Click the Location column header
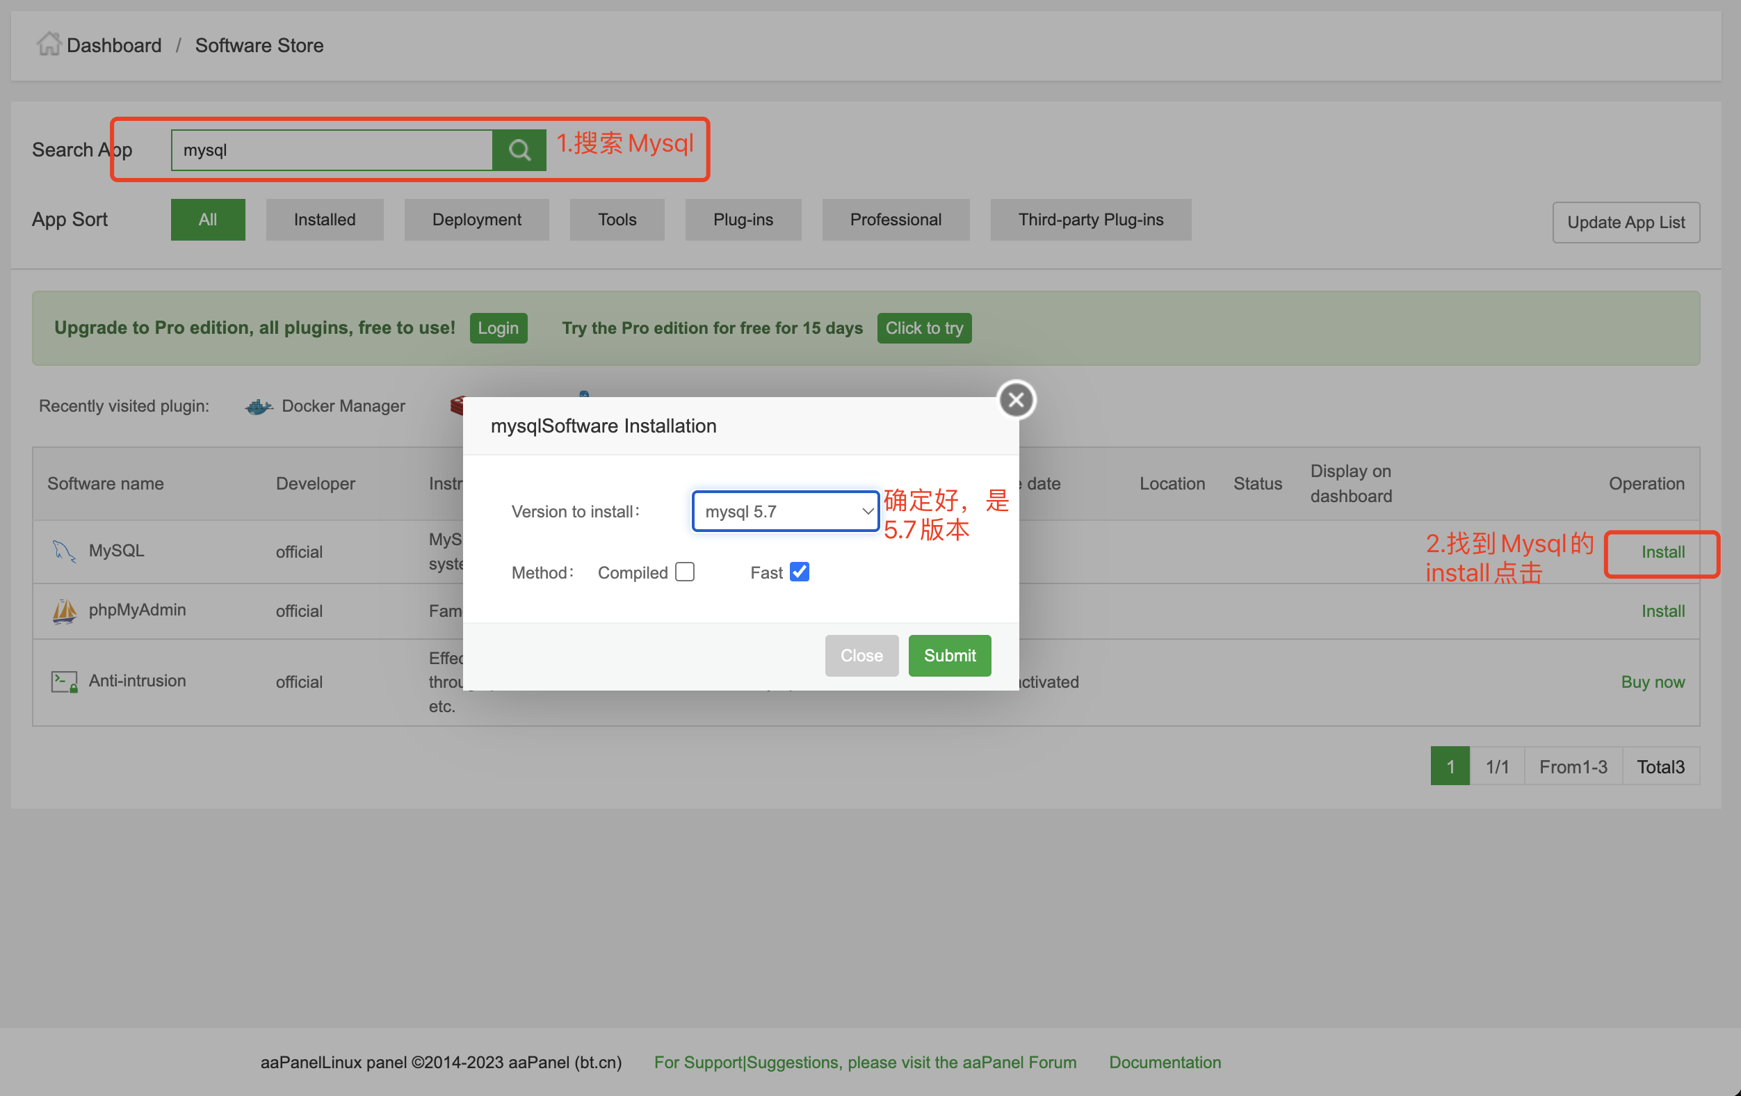1741x1096 pixels. (x=1172, y=483)
